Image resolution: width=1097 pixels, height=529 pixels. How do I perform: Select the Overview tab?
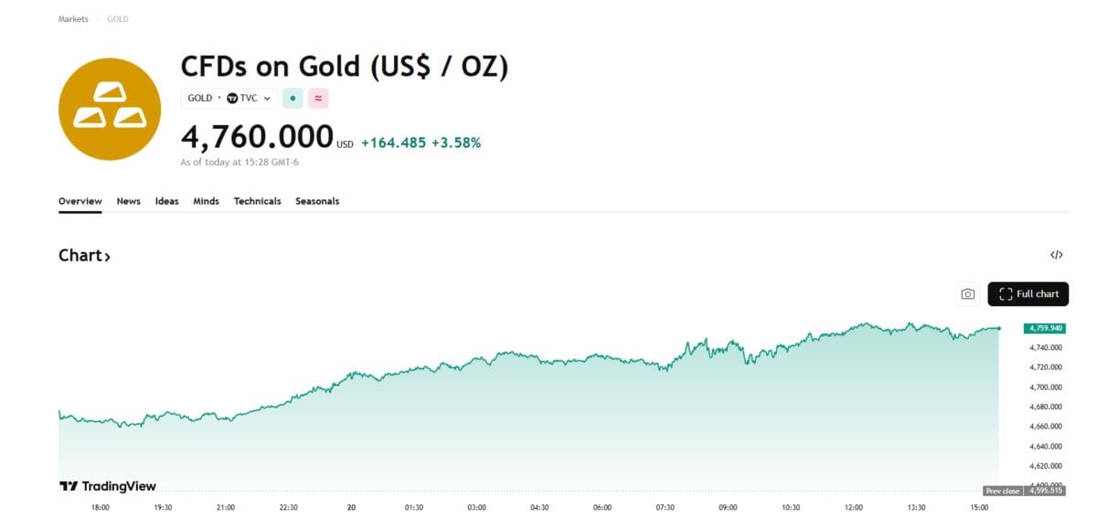(x=80, y=201)
